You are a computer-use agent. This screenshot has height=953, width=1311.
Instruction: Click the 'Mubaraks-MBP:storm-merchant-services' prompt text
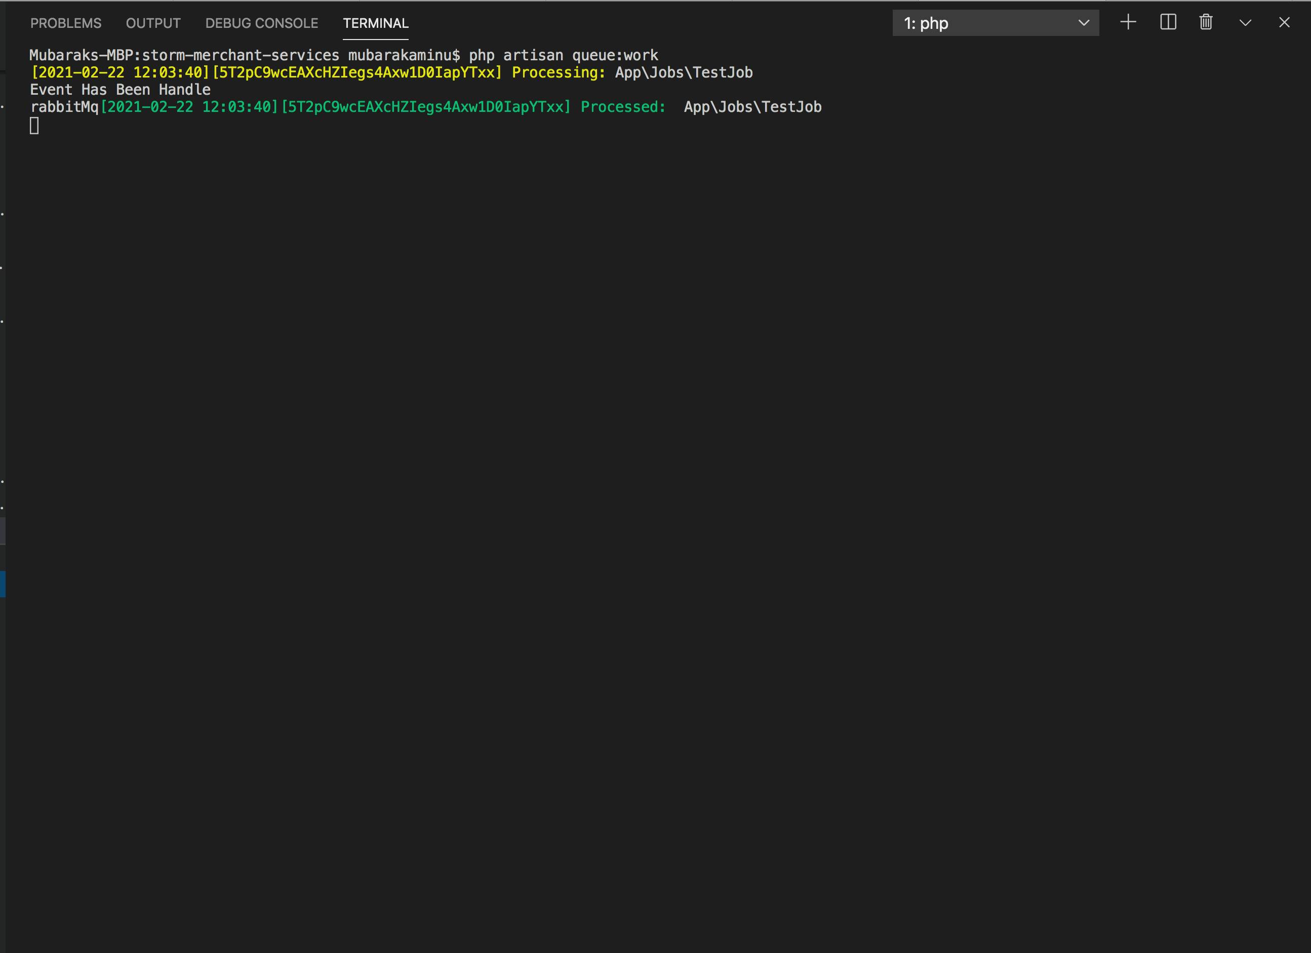tap(184, 56)
